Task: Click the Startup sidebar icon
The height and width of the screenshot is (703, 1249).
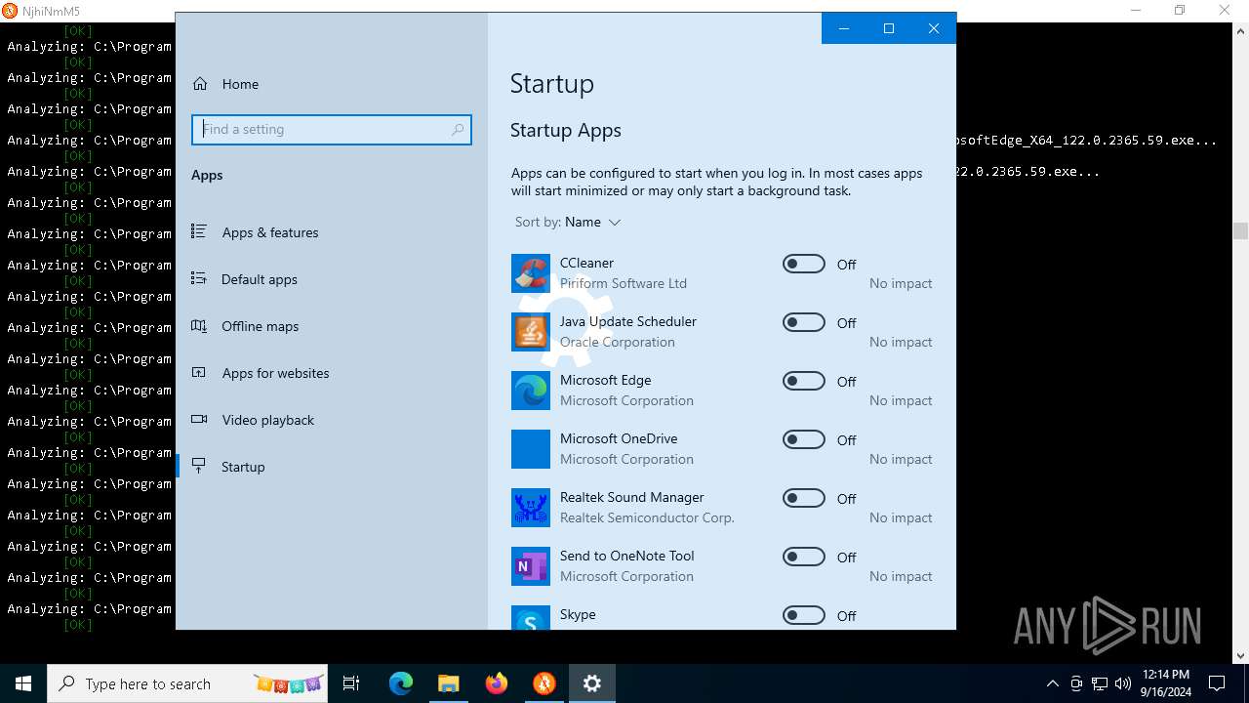Action: [199, 467]
